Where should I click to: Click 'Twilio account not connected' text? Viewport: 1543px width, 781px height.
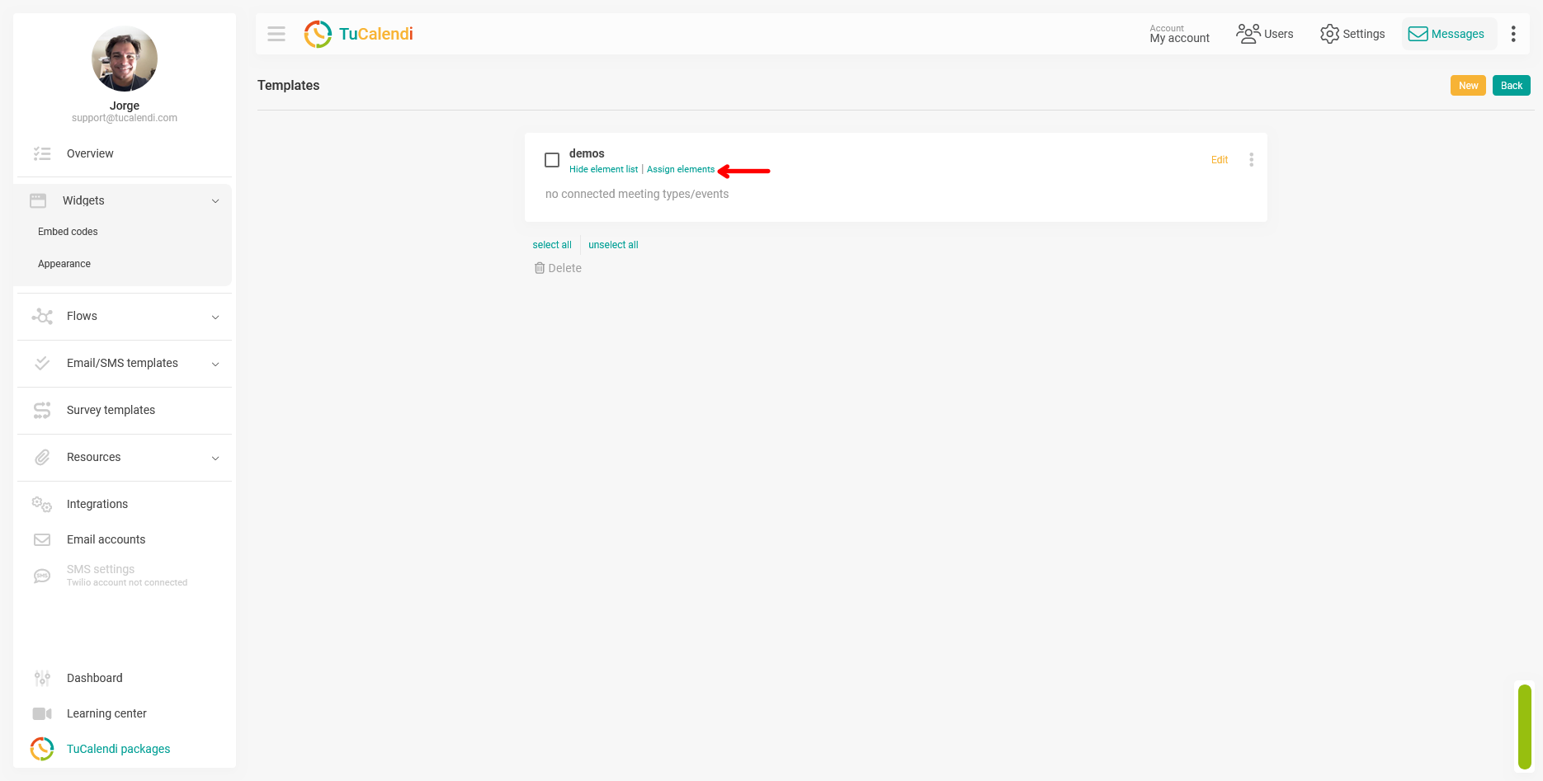pos(127,582)
